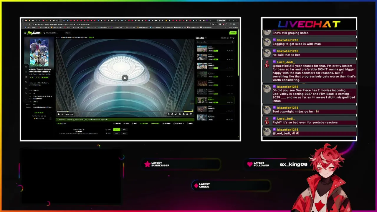377x212 pixels.
Task: Open Episode 3 thumbnail in the episode list
Action: [202, 66]
